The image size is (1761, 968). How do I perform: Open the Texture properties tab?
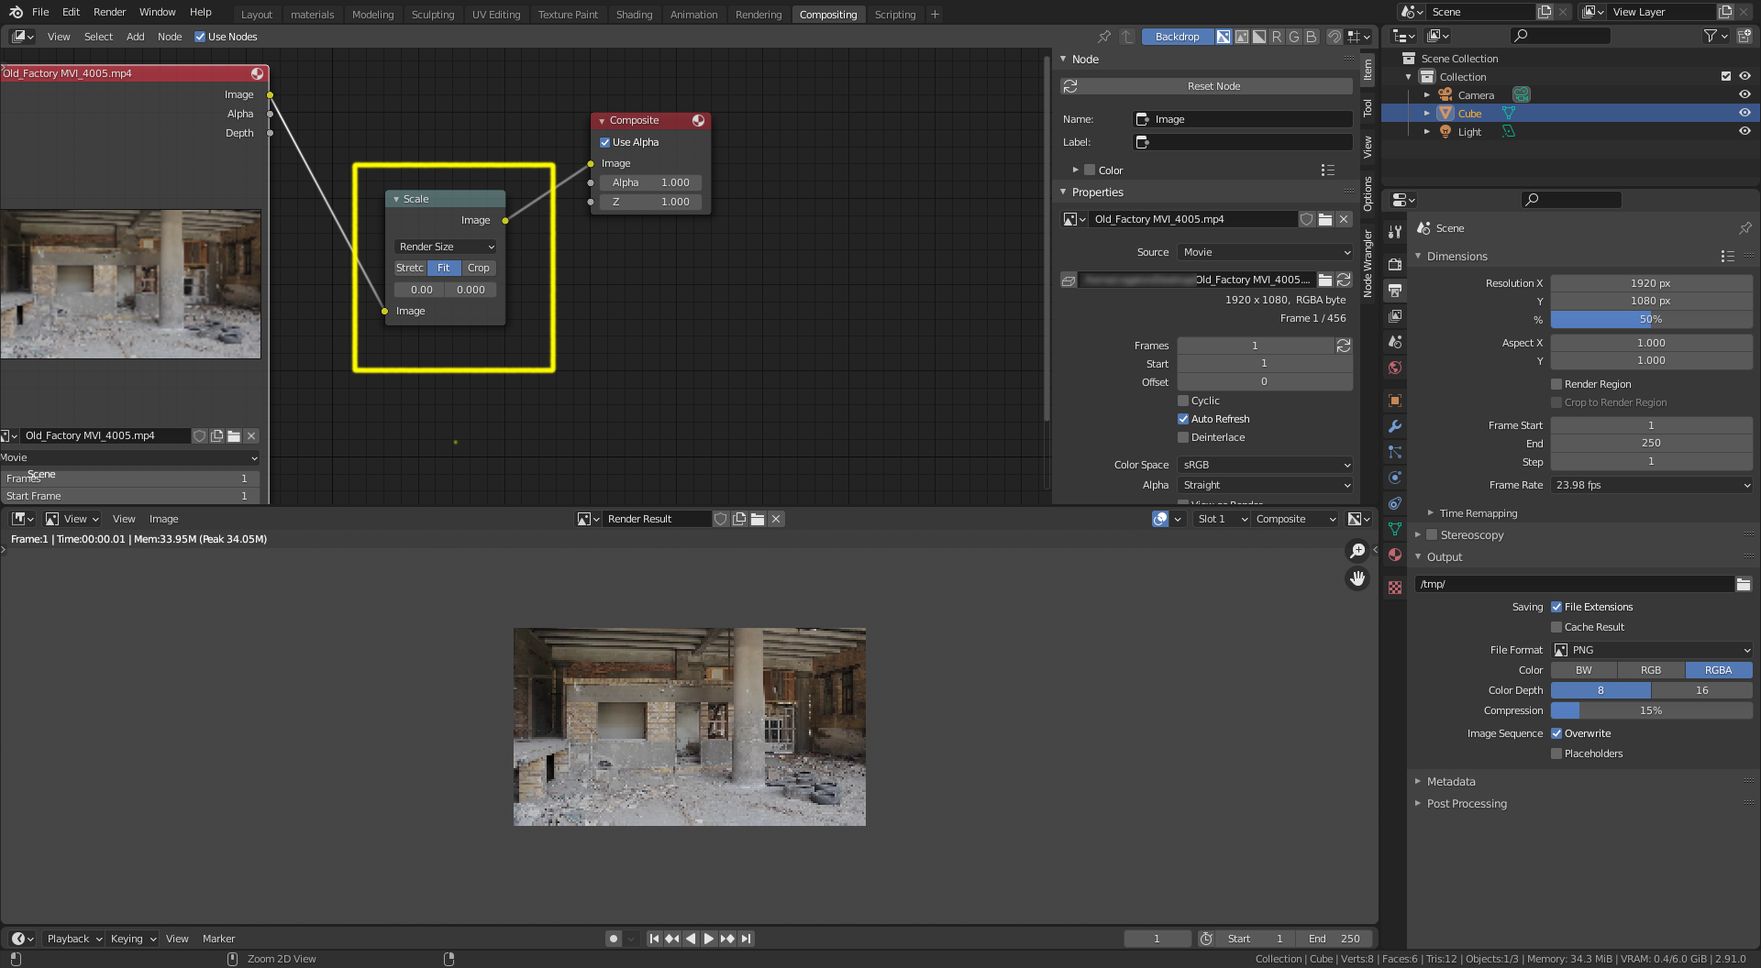pyautogui.click(x=1395, y=588)
